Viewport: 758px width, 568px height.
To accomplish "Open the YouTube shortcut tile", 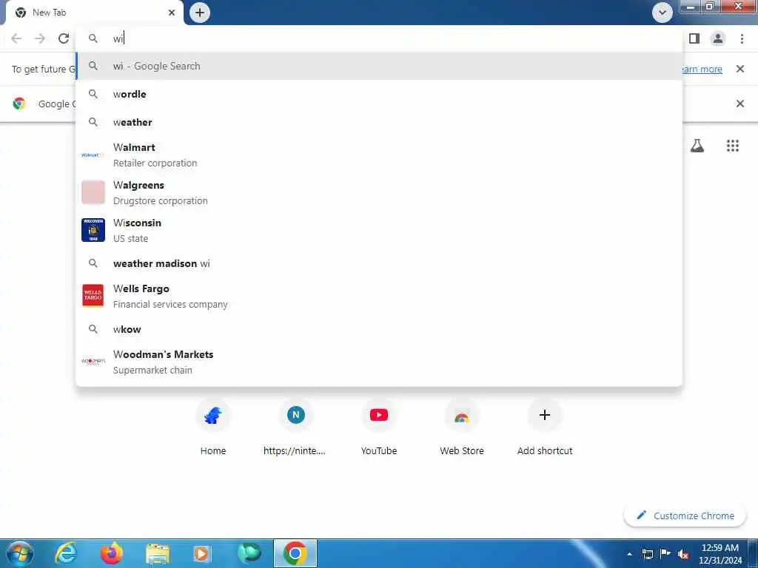I will pyautogui.click(x=379, y=427).
